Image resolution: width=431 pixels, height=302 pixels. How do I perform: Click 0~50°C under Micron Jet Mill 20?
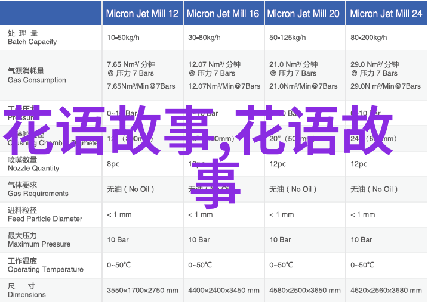tap(281, 265)
